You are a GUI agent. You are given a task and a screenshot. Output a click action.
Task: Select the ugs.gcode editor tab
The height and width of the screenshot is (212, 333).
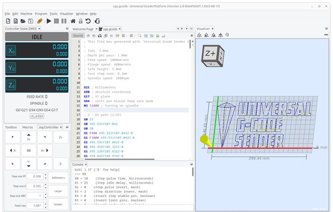point(110,29)
